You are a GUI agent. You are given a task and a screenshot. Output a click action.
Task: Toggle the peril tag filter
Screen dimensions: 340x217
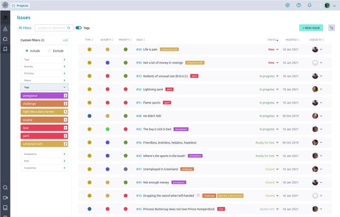44,136
